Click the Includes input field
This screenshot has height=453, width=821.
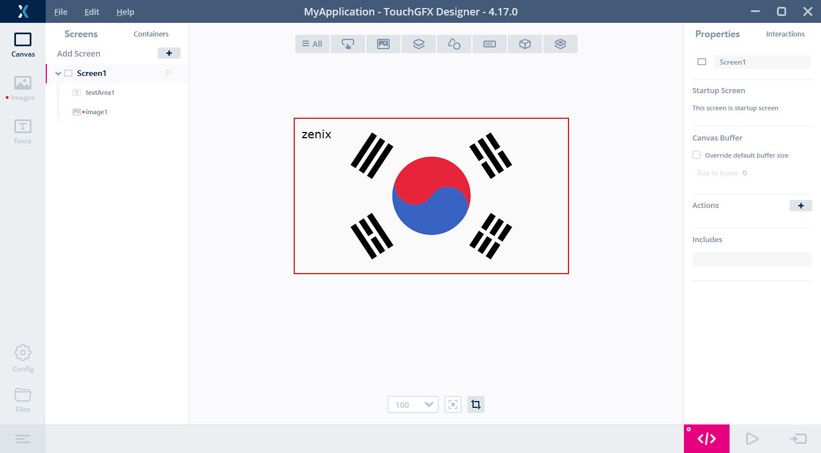(x=752, y=259)
